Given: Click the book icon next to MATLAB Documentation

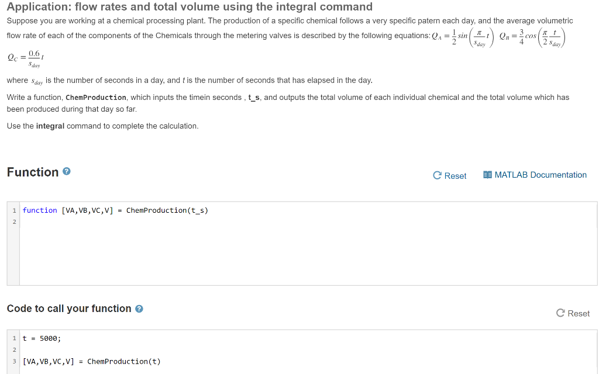Looking at the screenshot, I should point(489,175).
